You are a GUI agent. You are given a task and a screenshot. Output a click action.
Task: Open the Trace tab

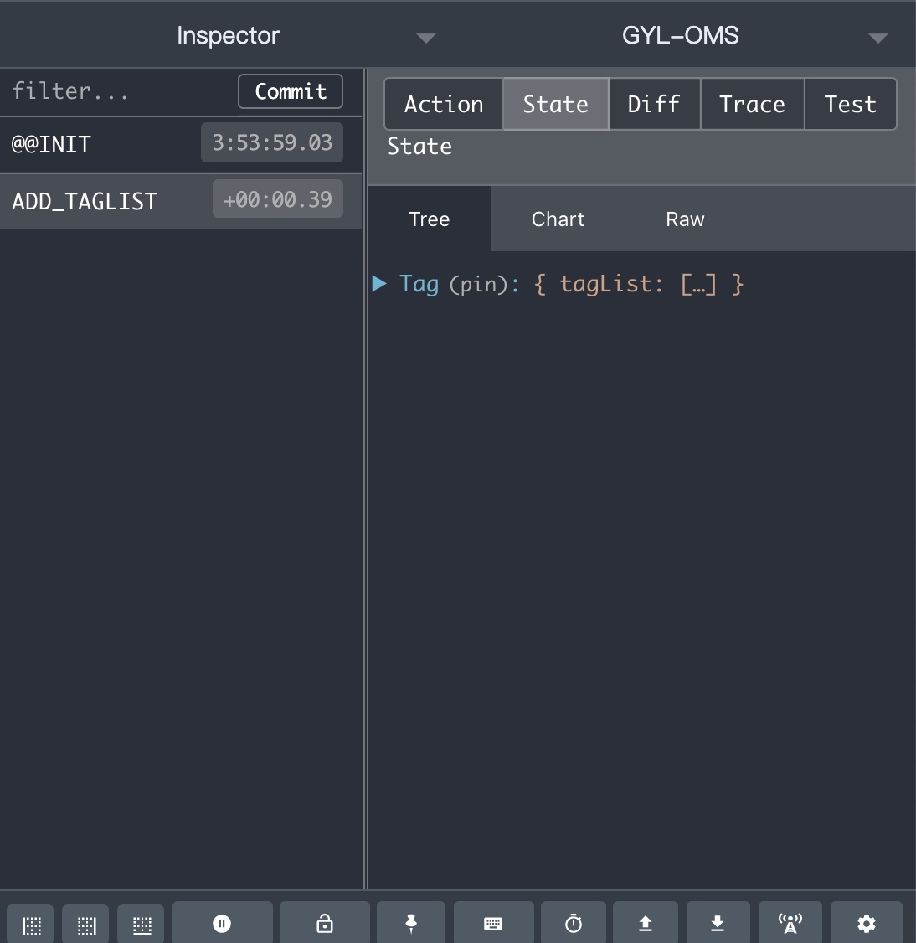753,104
